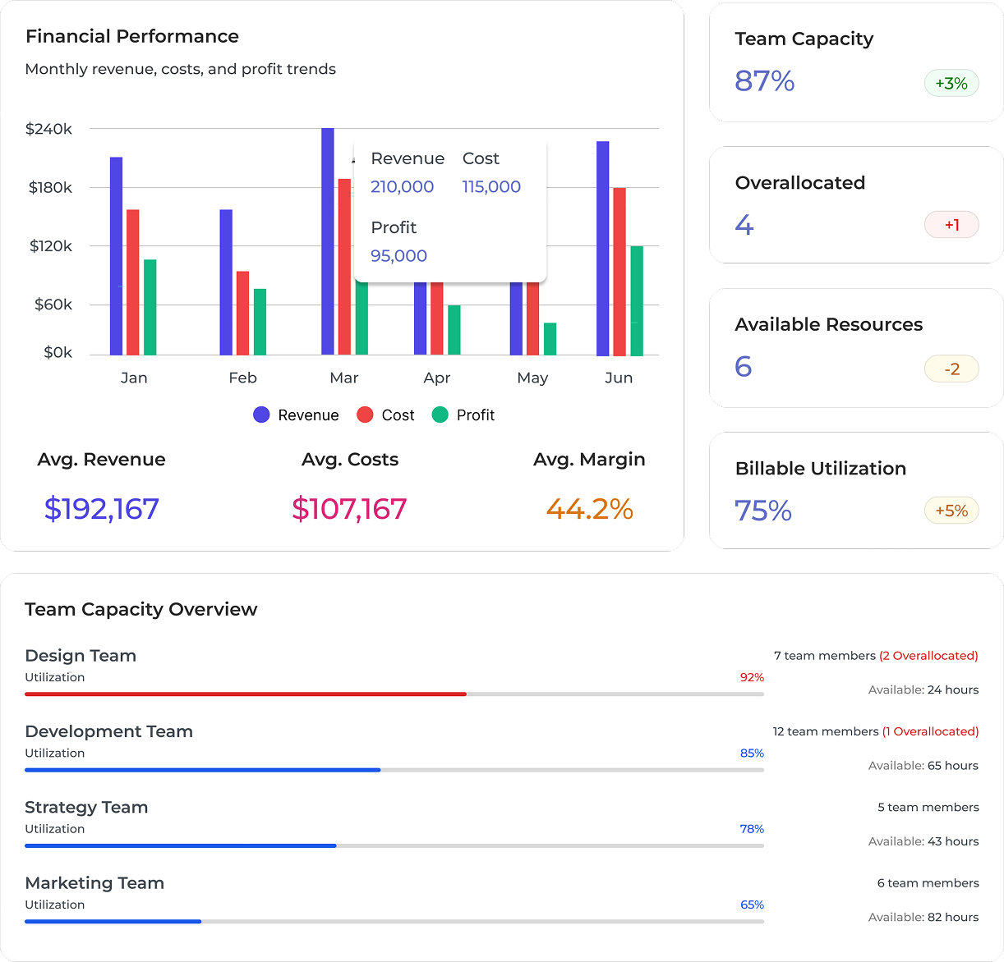Viewport: 1004px width, 962px height.
Task: Open the Development Team '1 Overallocated' link
Action: point(930,731)
